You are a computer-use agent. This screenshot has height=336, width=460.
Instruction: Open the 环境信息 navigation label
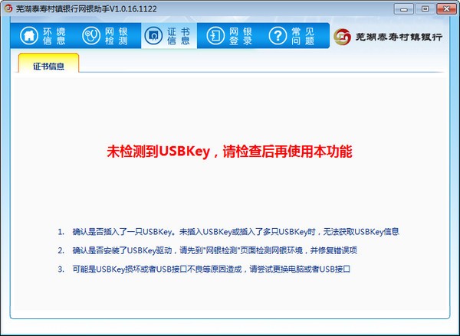point(54,36)
